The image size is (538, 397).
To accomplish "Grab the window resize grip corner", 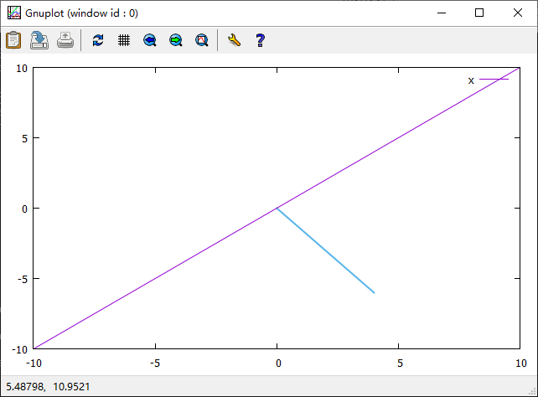I will tap(532, 391).
